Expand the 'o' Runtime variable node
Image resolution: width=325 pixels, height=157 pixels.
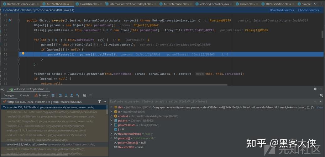(111, 112)
